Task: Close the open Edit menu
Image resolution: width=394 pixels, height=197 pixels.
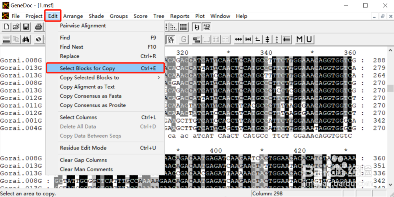Action: tap(53, 16)
